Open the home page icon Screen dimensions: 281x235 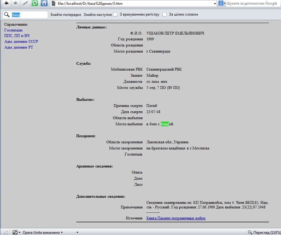click(44, 3)
